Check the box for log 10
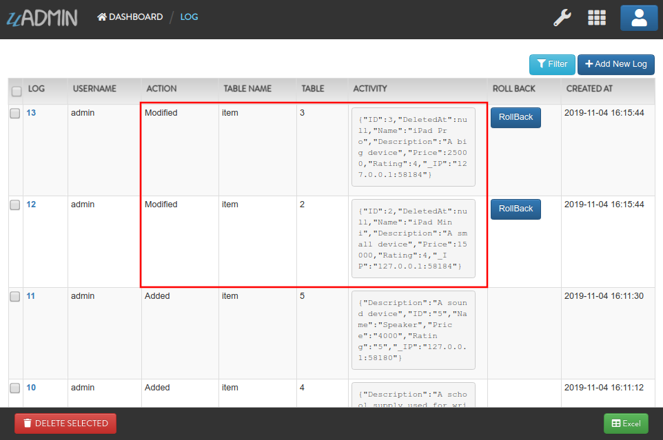Viewport: 663px width, 440px height. pos(14,388)
